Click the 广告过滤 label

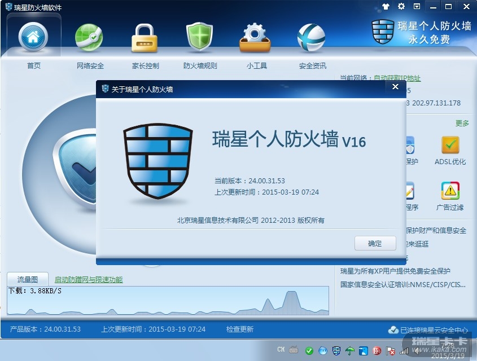(450, 207)
